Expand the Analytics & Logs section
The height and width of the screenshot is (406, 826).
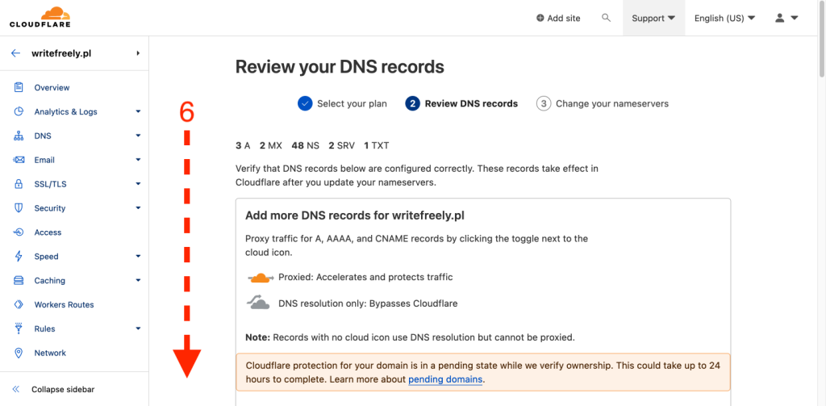[138, 111]
